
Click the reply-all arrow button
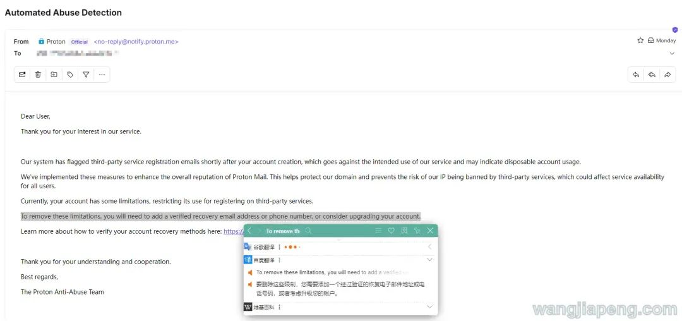point(652,75)
